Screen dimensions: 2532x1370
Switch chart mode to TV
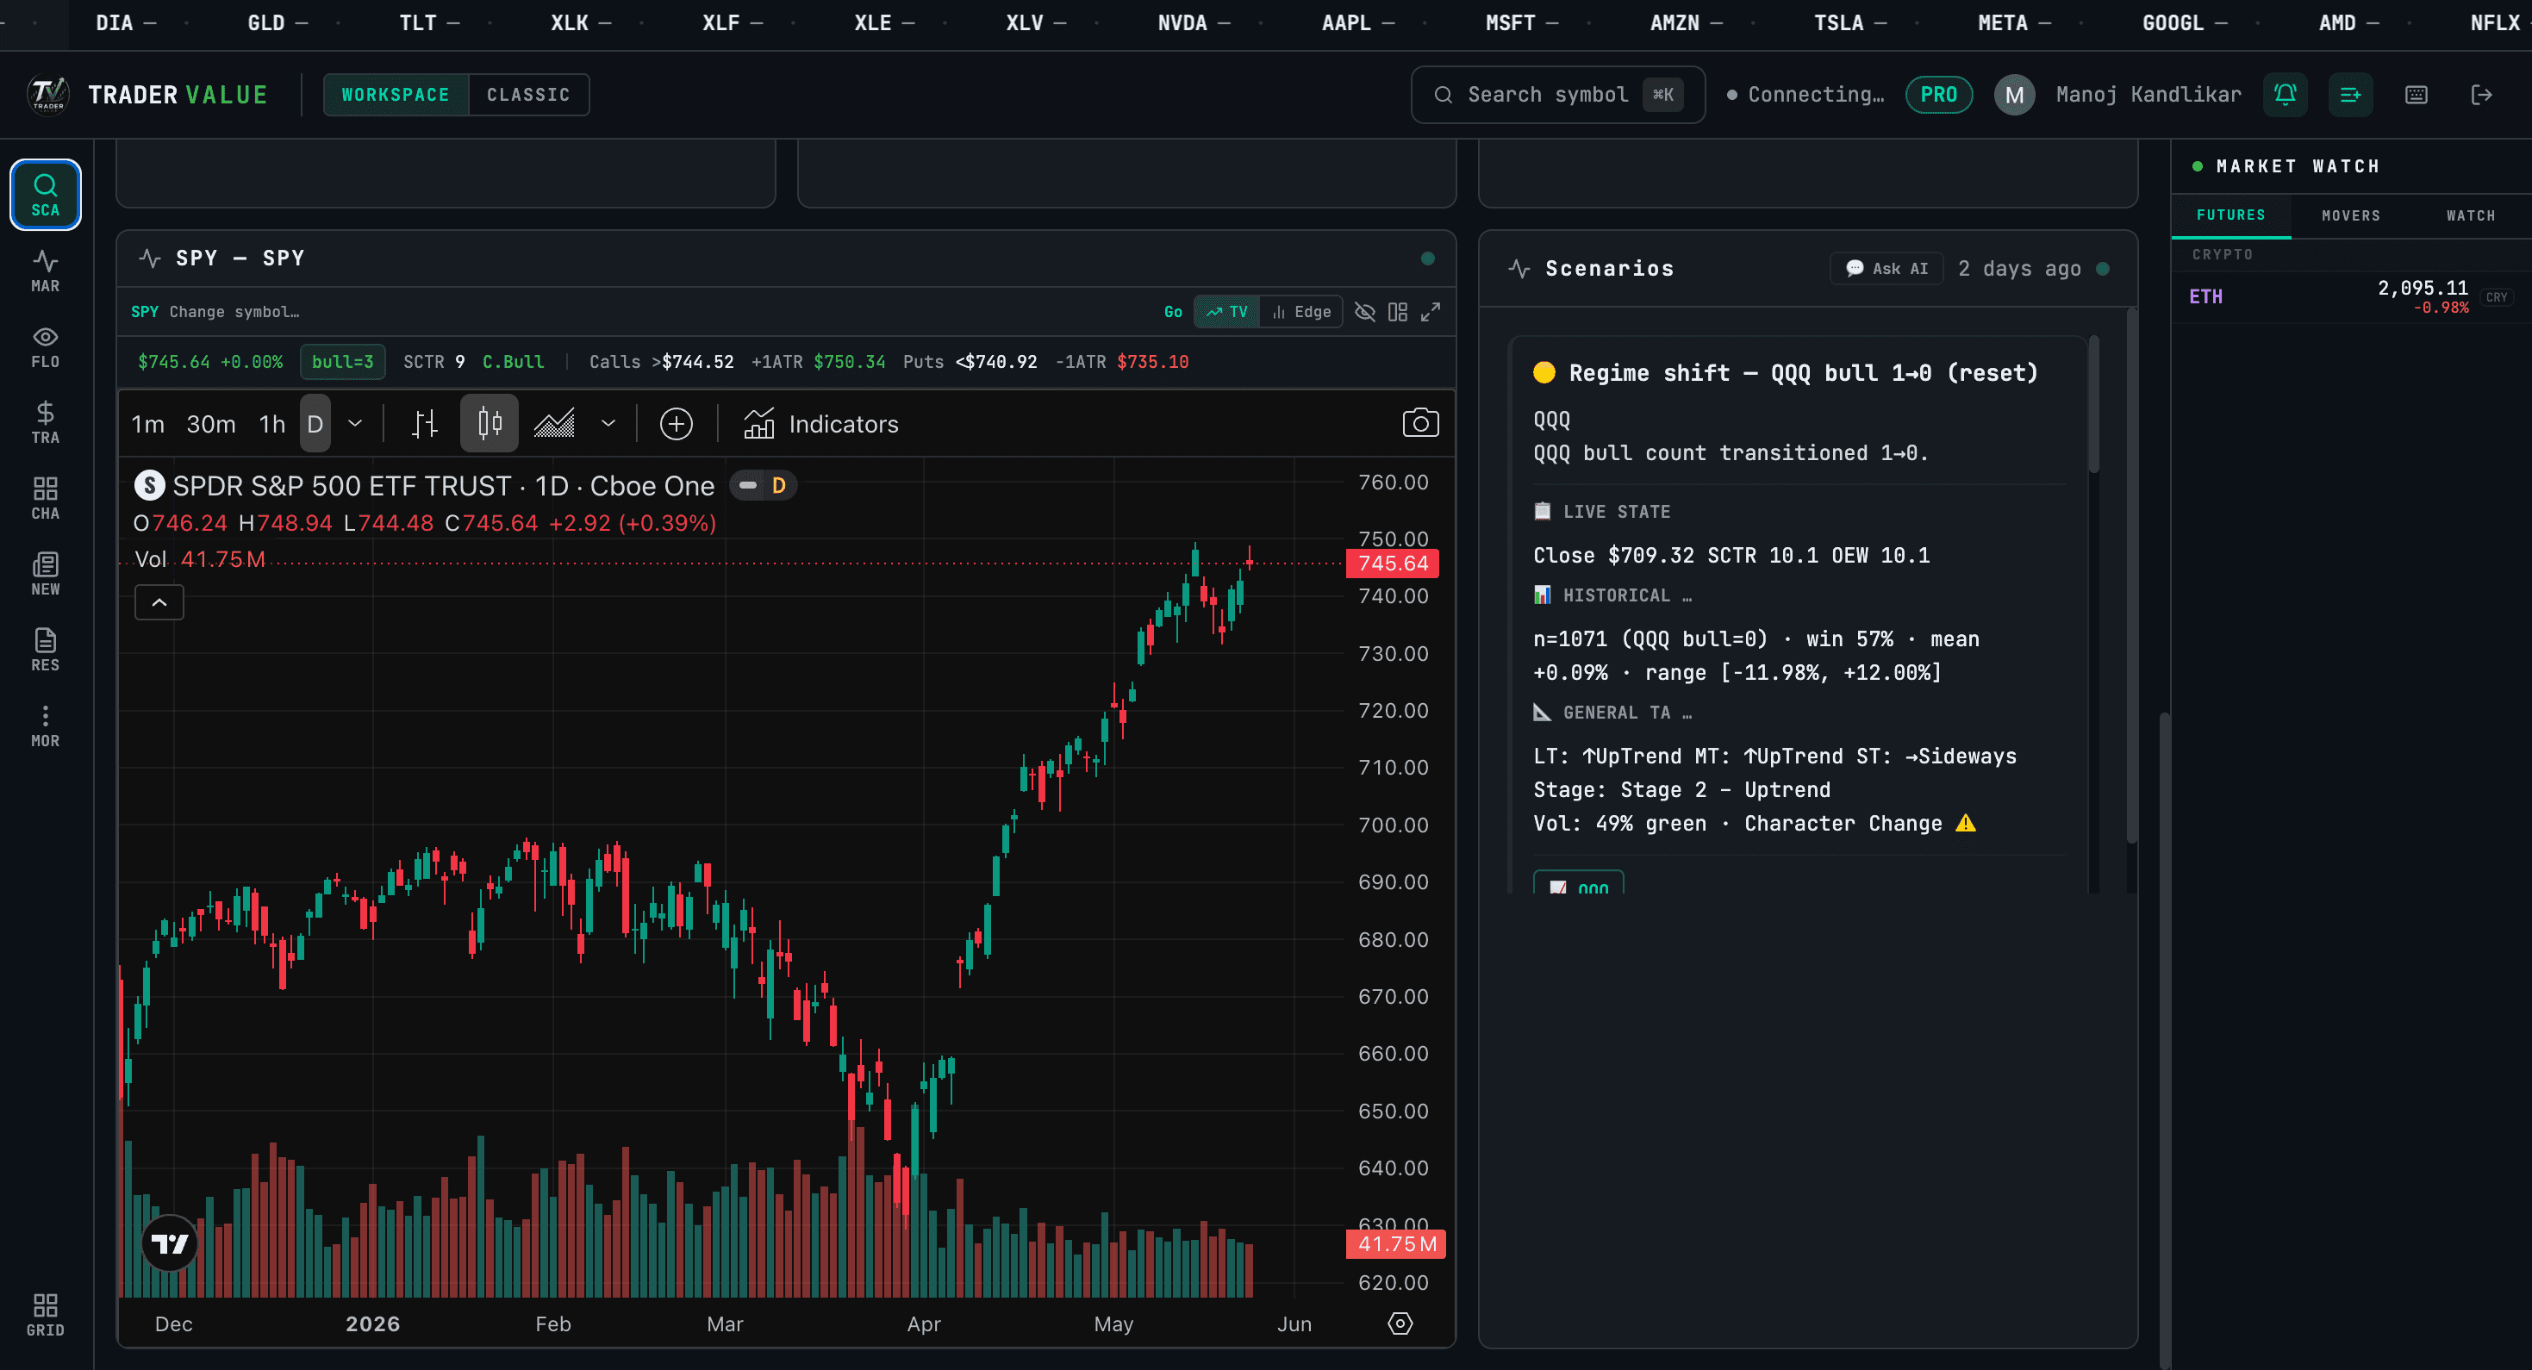1226,312
